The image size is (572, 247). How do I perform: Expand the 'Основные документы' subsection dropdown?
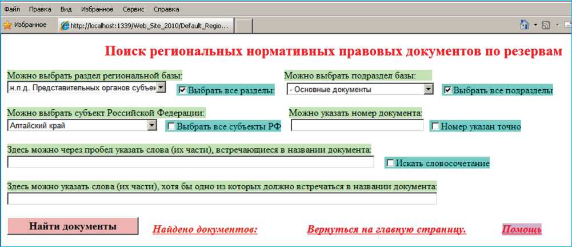click(429, 89)
